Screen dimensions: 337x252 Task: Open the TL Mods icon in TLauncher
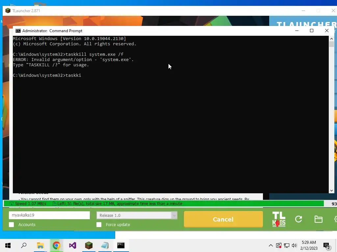coord(279,219)
